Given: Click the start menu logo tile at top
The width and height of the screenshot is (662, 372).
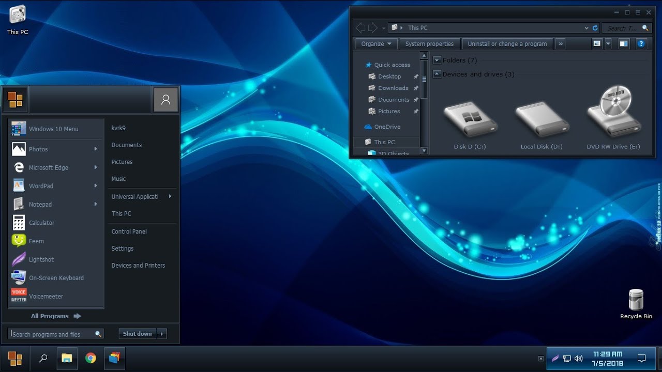Looking at the screenshot, I should pos(16,100).
